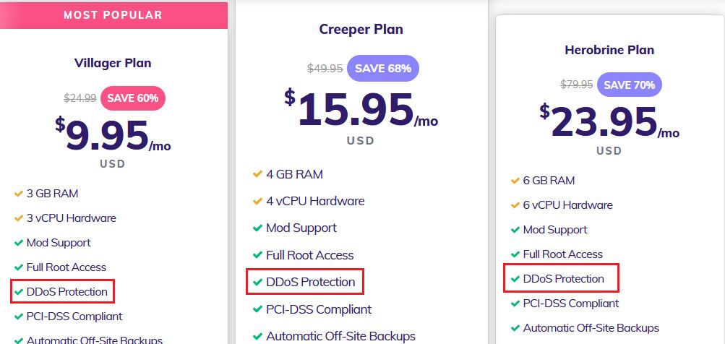The height and width of the screenshot is (344, 725).
Task: Click the $15.95 per month price
Action: [x=361, y=110]
